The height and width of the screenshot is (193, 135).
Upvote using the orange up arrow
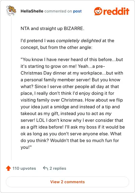point(8,168)
